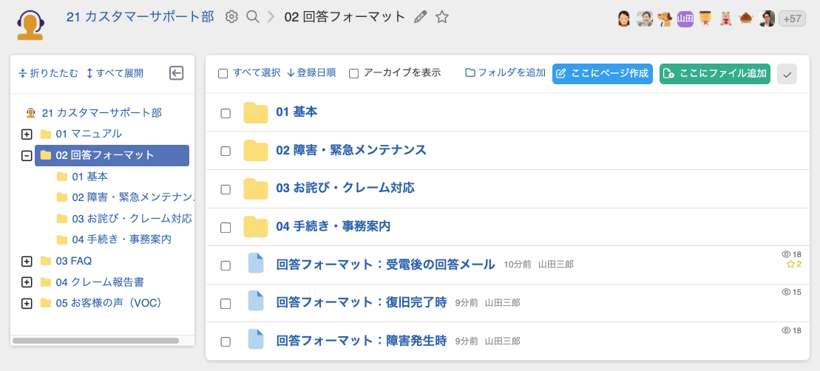Click the ここにページ作成 button
The width and height of the screenshot is (820, 371).
click(x=602, y=74)
